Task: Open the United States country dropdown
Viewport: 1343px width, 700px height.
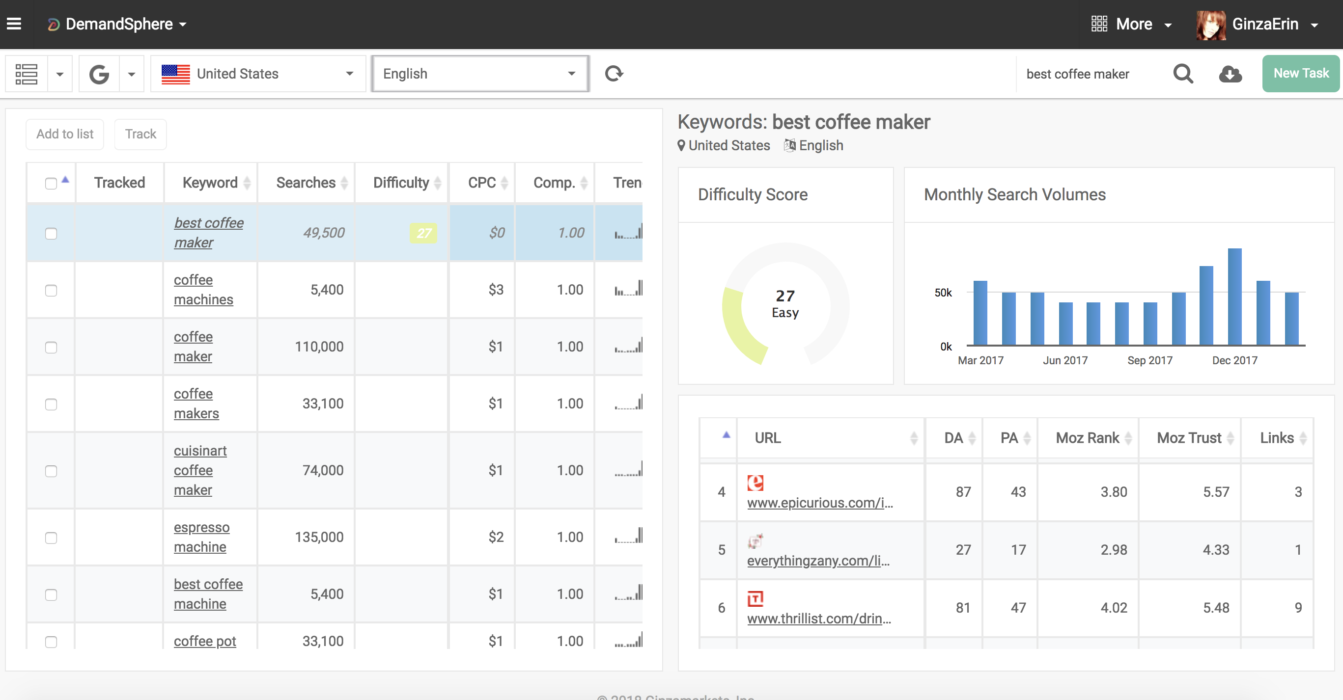Action: (258, 74)
